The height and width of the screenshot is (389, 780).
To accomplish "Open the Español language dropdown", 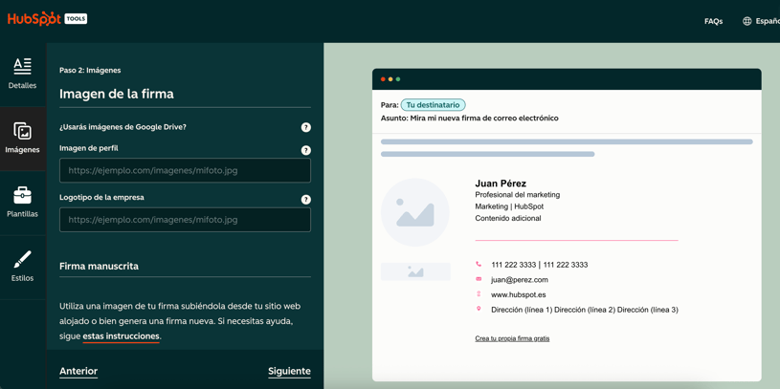I will click(x=767, y=21).
